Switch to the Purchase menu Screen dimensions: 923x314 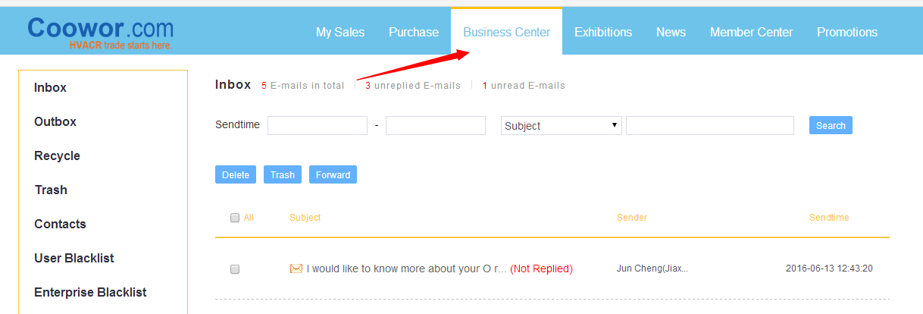point(414,32)
